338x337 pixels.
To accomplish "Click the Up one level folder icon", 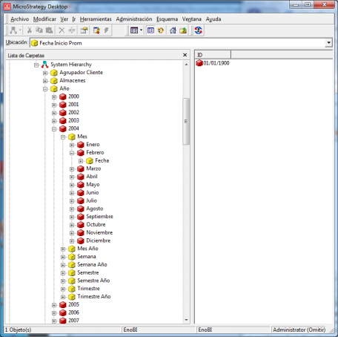I will click(183, 30).
